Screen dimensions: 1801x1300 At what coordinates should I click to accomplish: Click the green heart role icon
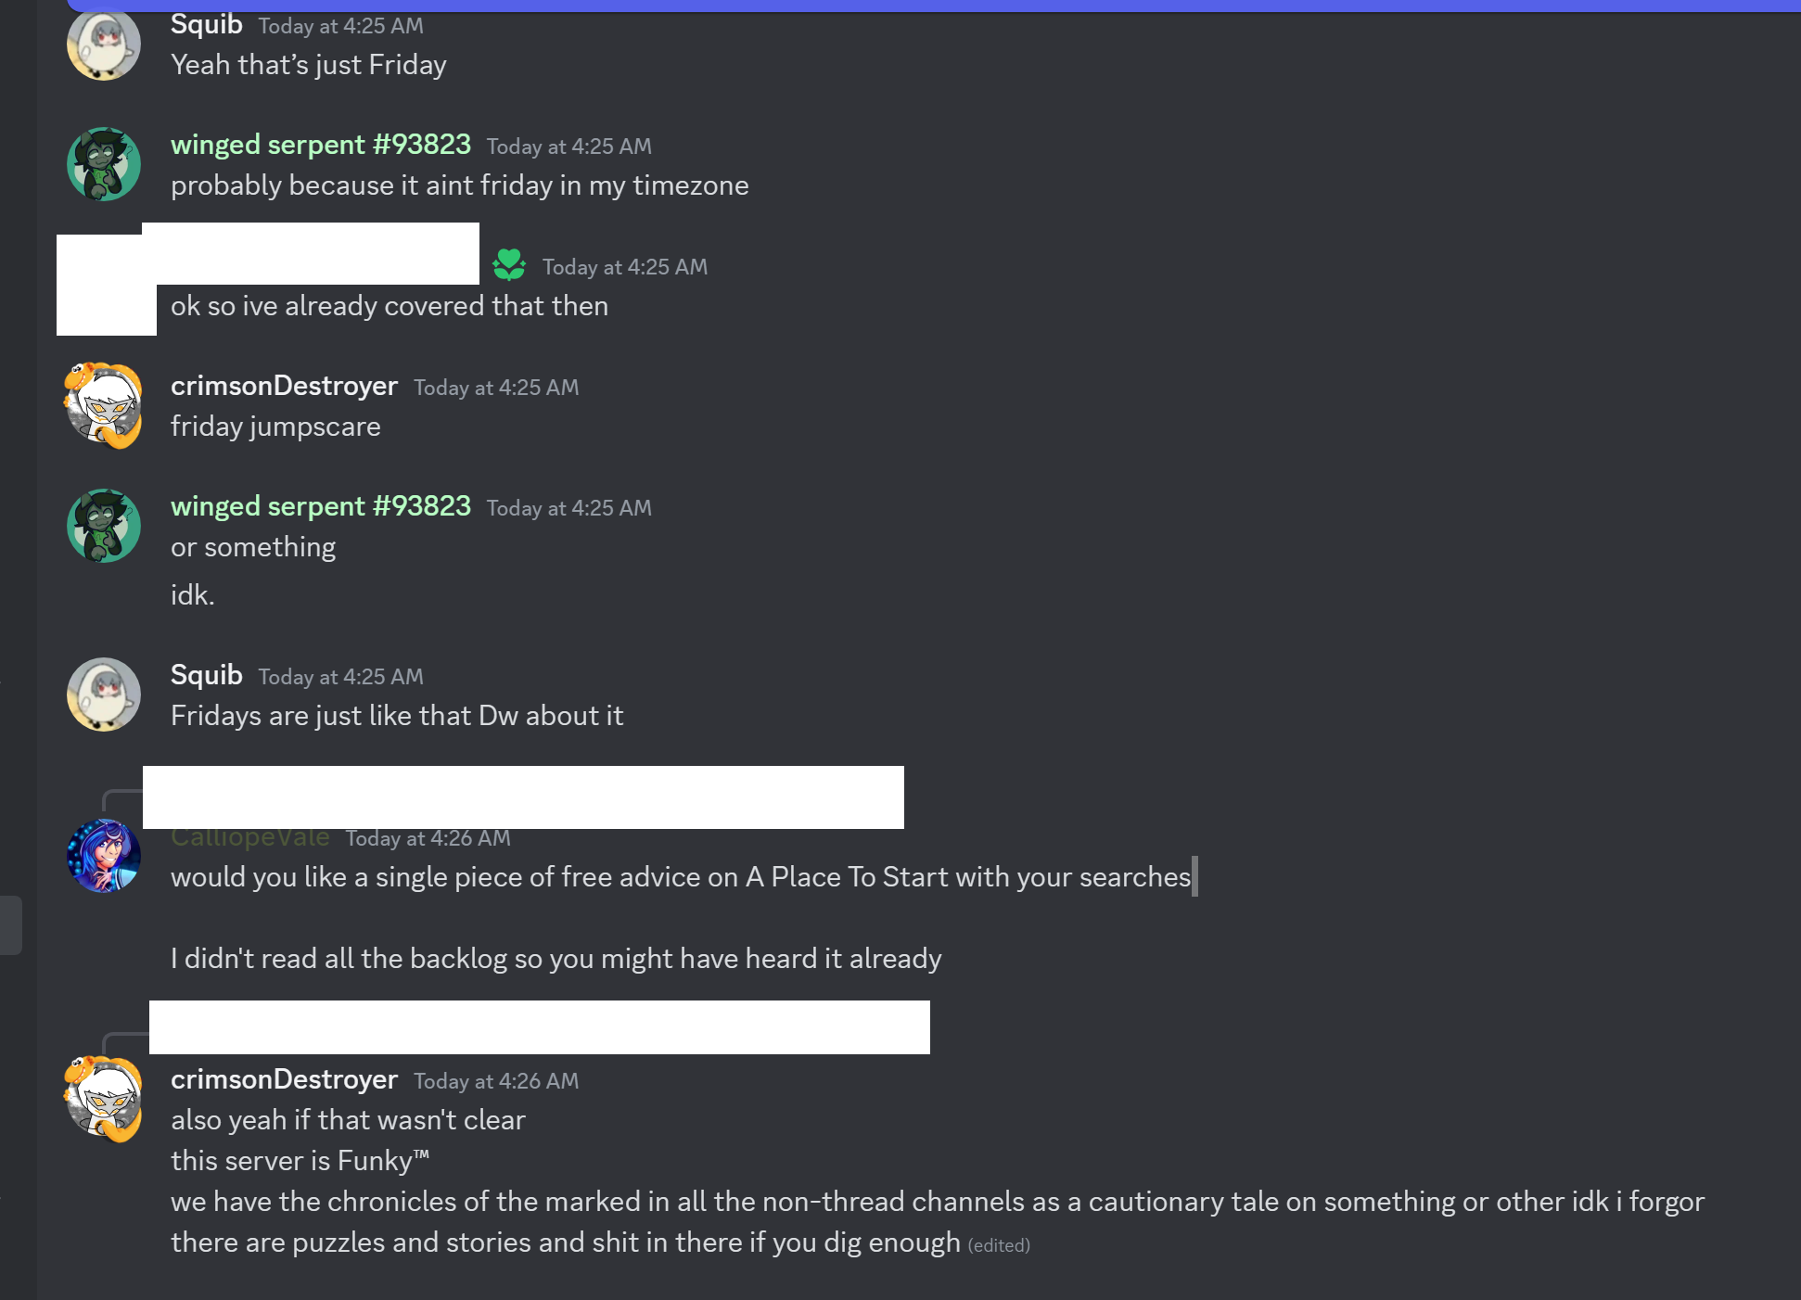[509, 265]
